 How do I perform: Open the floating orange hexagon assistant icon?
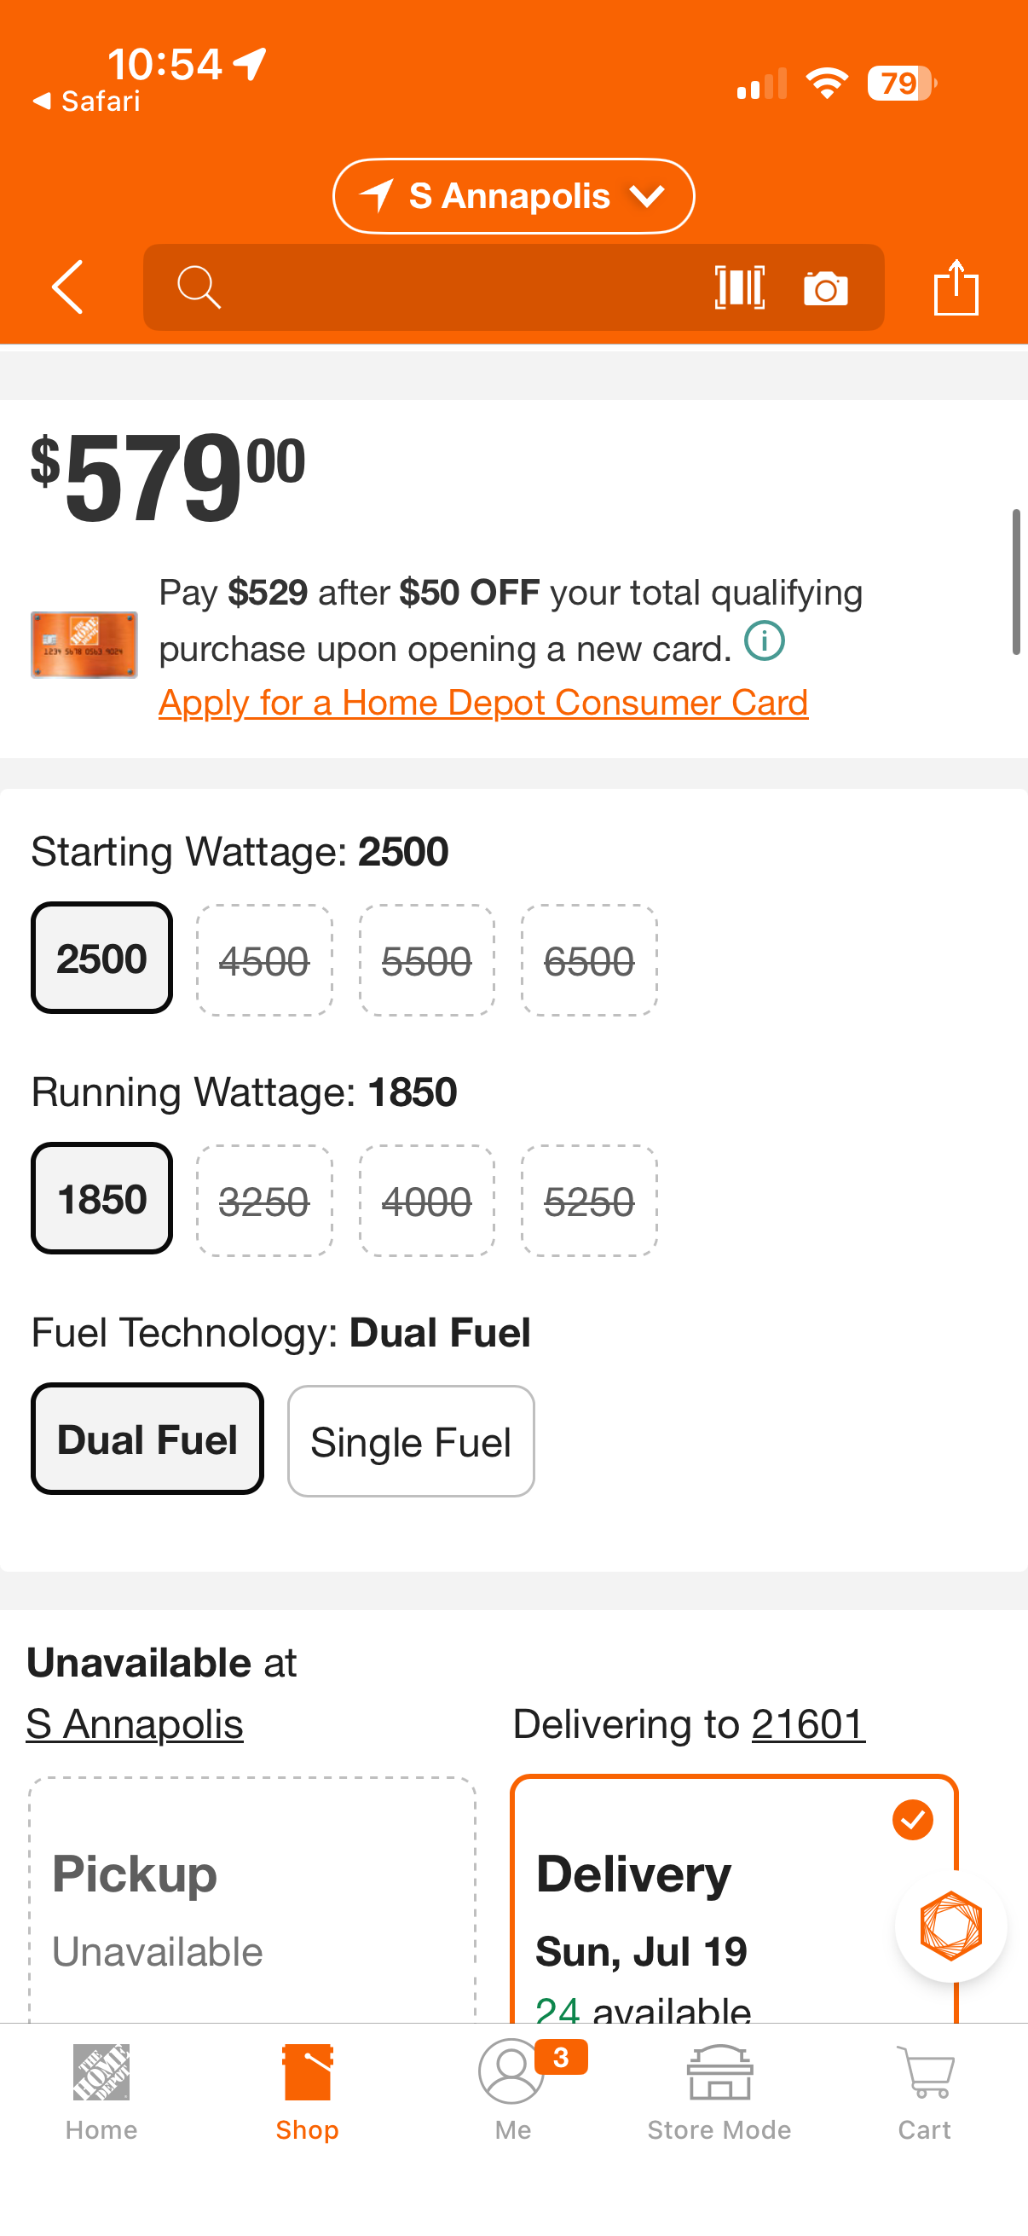click(950, 1926)
